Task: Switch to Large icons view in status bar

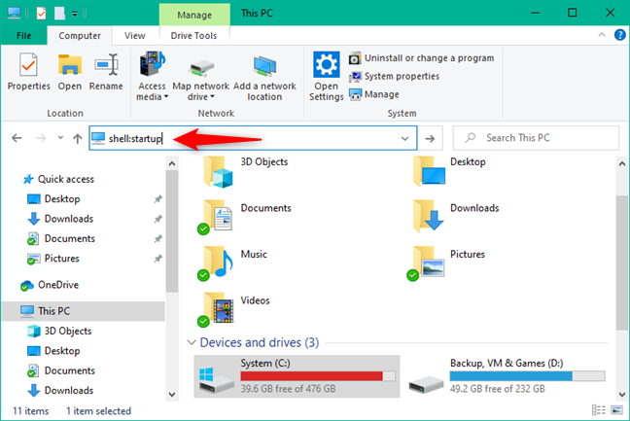Action: (616, 410)
